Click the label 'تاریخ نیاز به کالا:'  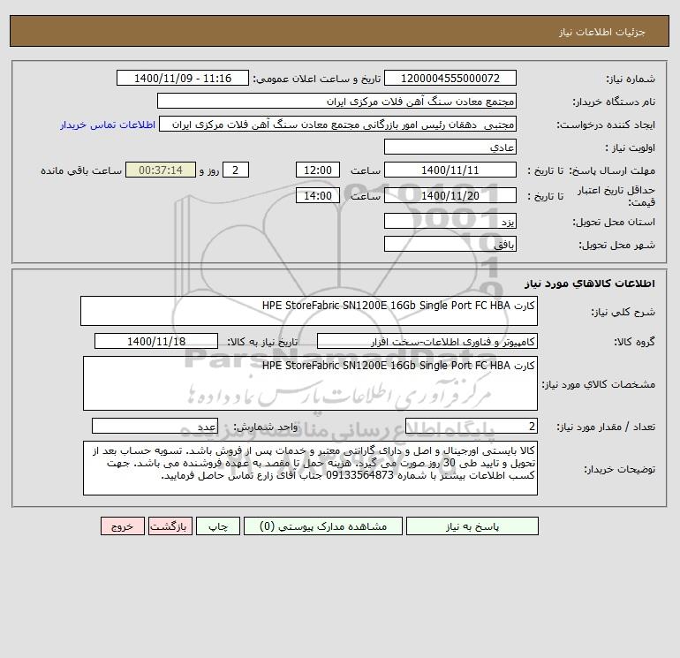[x=262, y=342]
